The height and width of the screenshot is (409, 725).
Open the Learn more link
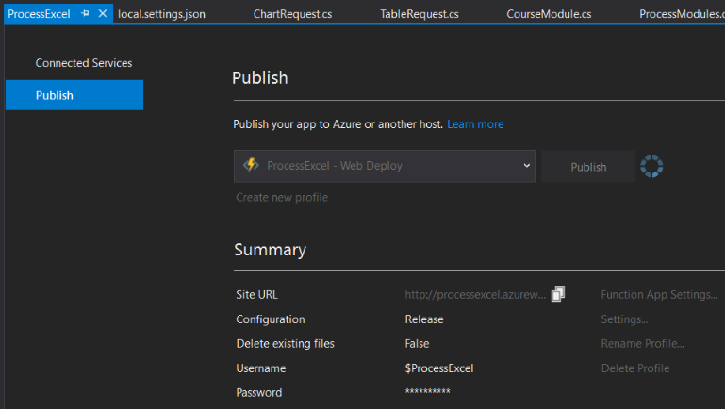(475, 124)
